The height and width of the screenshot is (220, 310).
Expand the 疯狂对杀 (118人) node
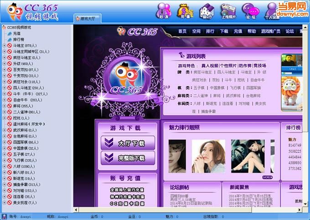tap(4, 82)
